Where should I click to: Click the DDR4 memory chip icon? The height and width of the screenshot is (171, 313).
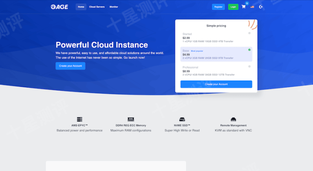tap(131, 119)
